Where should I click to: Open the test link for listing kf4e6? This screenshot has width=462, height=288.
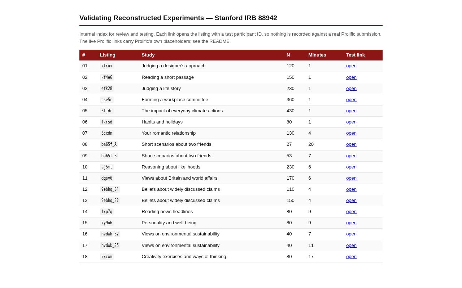351,77
